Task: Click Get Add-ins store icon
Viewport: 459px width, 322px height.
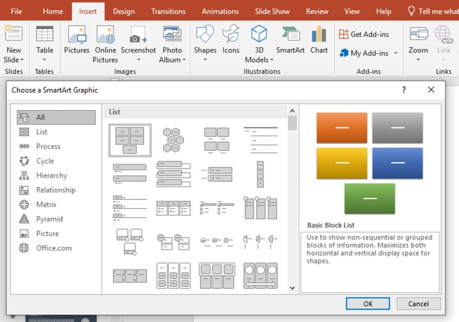Action: [344, 34]
